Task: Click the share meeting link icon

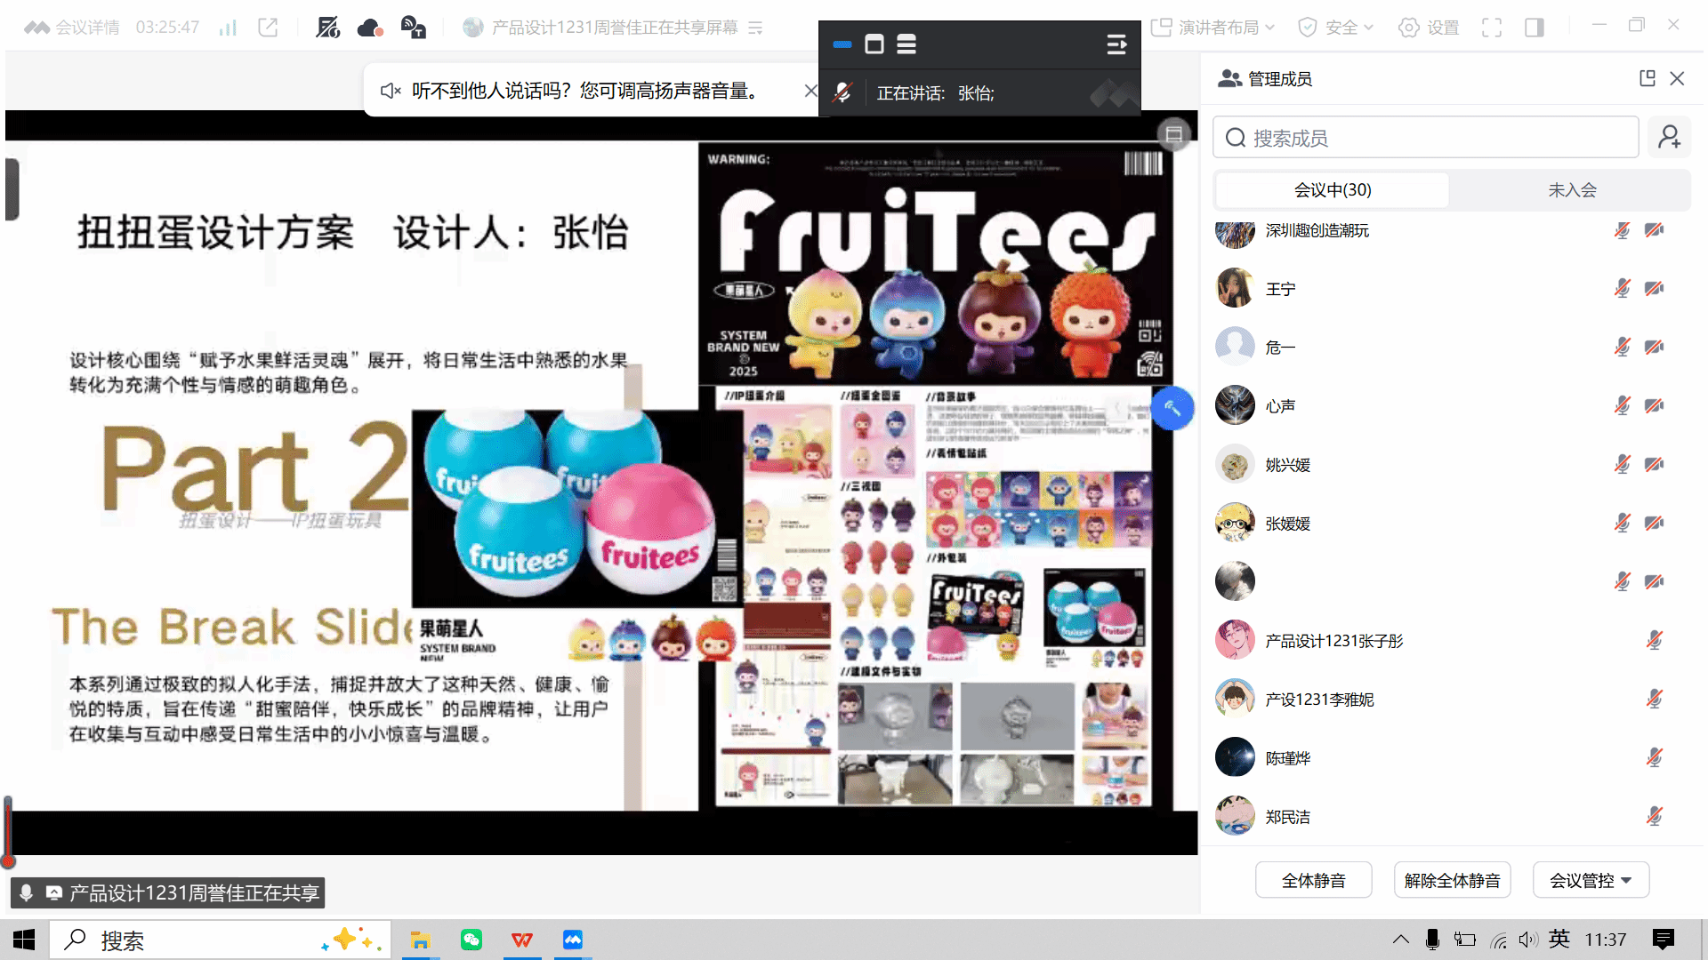Action: pos(268,28)
